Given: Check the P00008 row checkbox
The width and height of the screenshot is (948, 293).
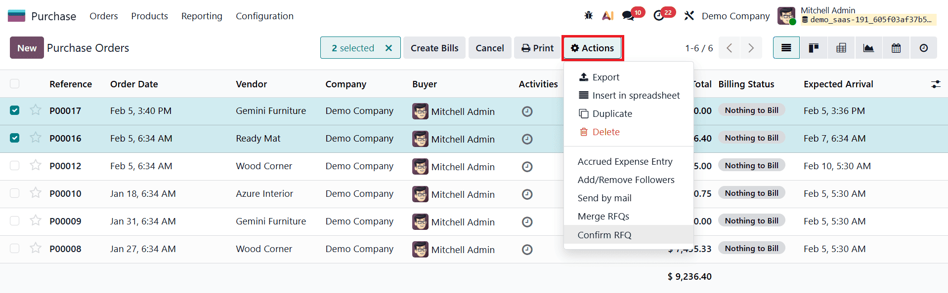Looking at the screenshot, I should 15,249.
